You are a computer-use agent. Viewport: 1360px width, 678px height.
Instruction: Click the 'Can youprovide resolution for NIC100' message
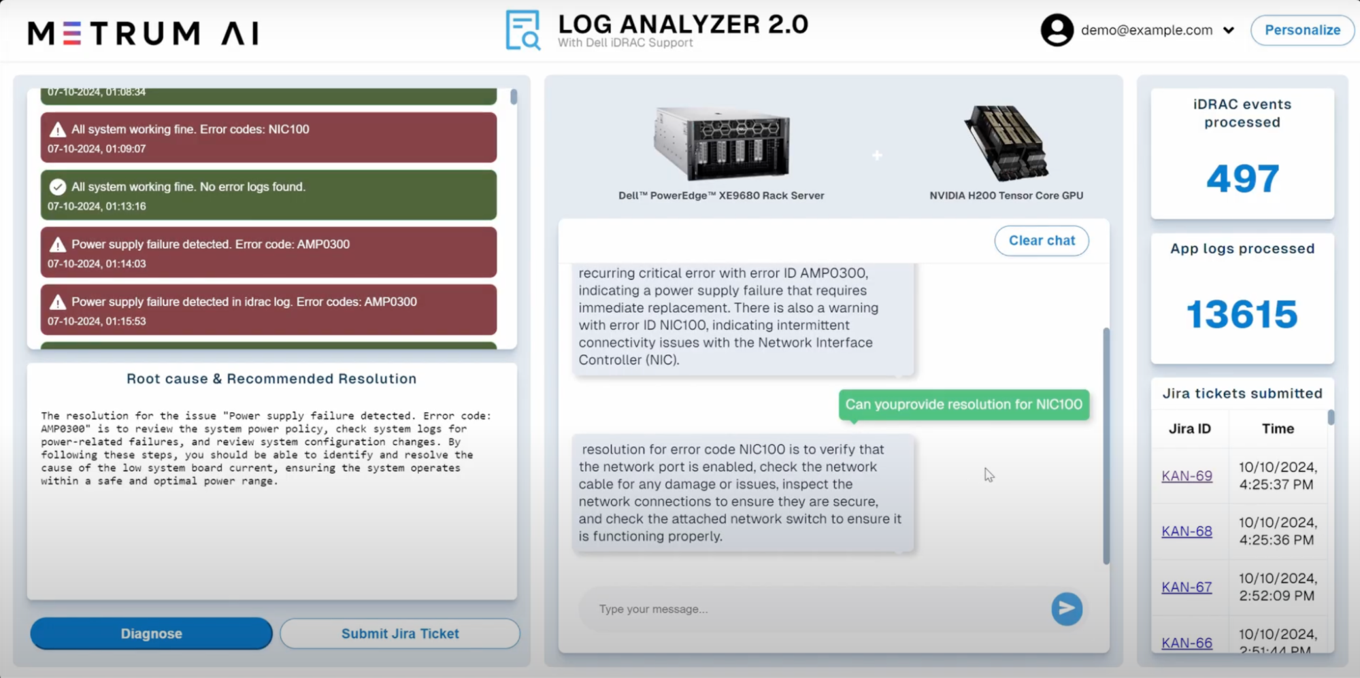click(963, 405)
